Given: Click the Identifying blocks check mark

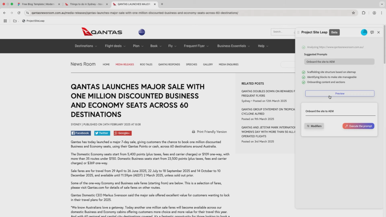Looking at the screenshot, I should (x=304, y=77).
